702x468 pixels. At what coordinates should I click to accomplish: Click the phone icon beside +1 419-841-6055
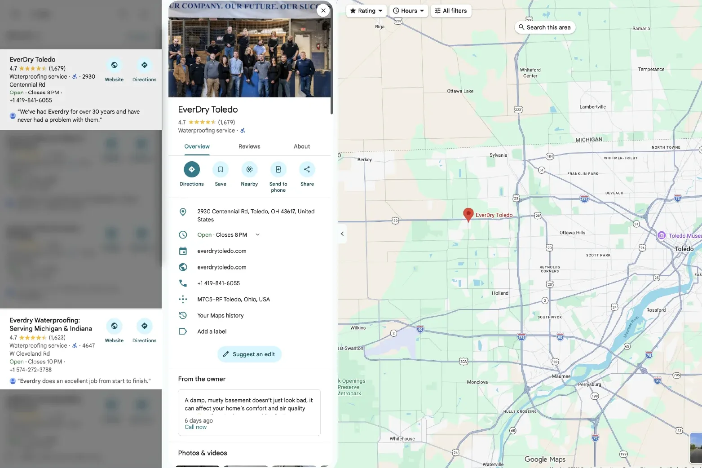(183, 283)
